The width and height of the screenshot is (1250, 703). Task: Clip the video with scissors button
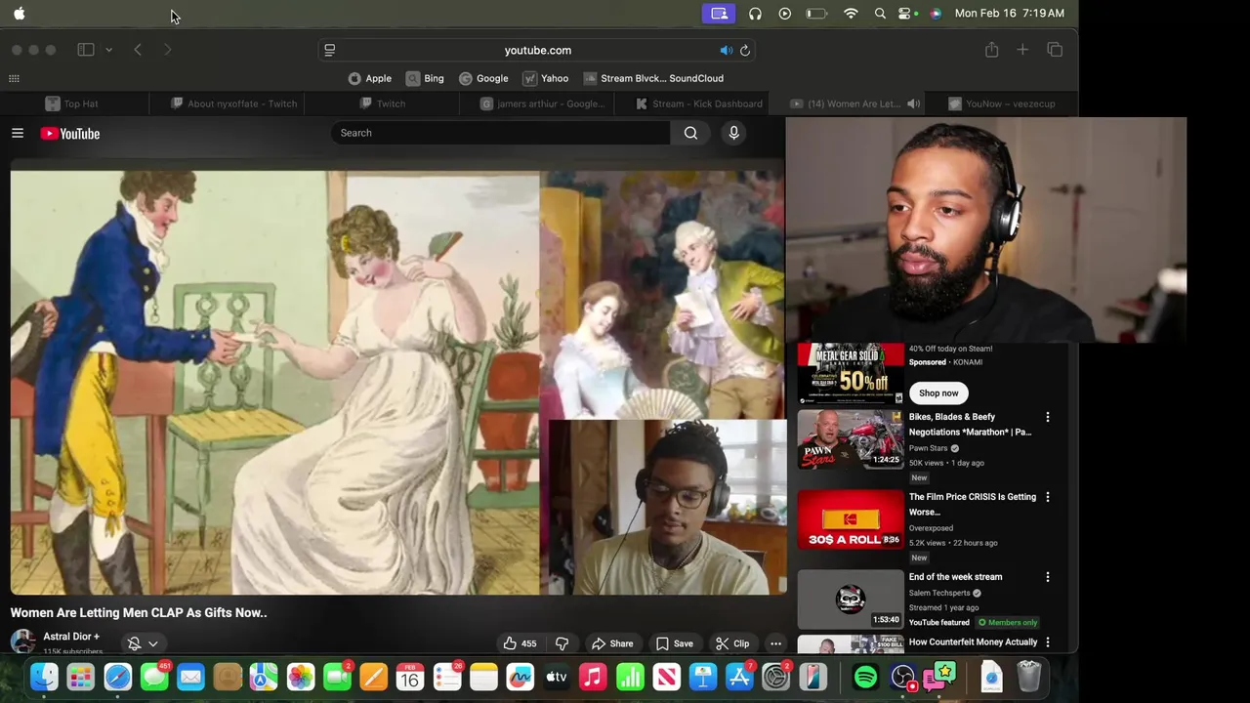(x=732, y=643)
